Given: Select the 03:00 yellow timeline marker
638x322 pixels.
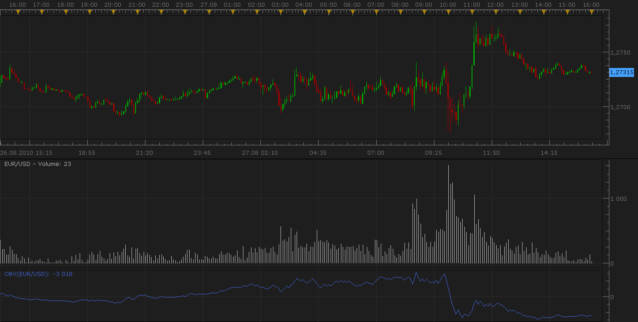Looking at the screenshot, I should 280,12.
